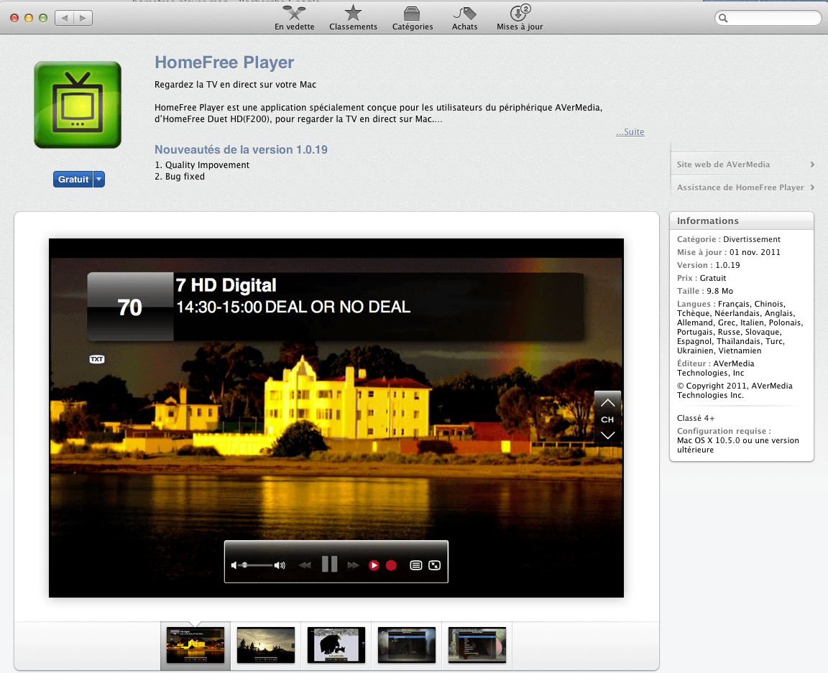The image size is (828, 673).
Task: Click the fast-forward button in player
Action: pos(354,565)
